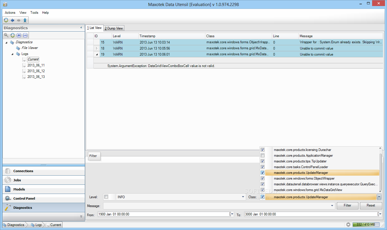Viewport: 387px width, 230px height.
Task: Click the Filter button beside Reset
Action: point(347,205)
